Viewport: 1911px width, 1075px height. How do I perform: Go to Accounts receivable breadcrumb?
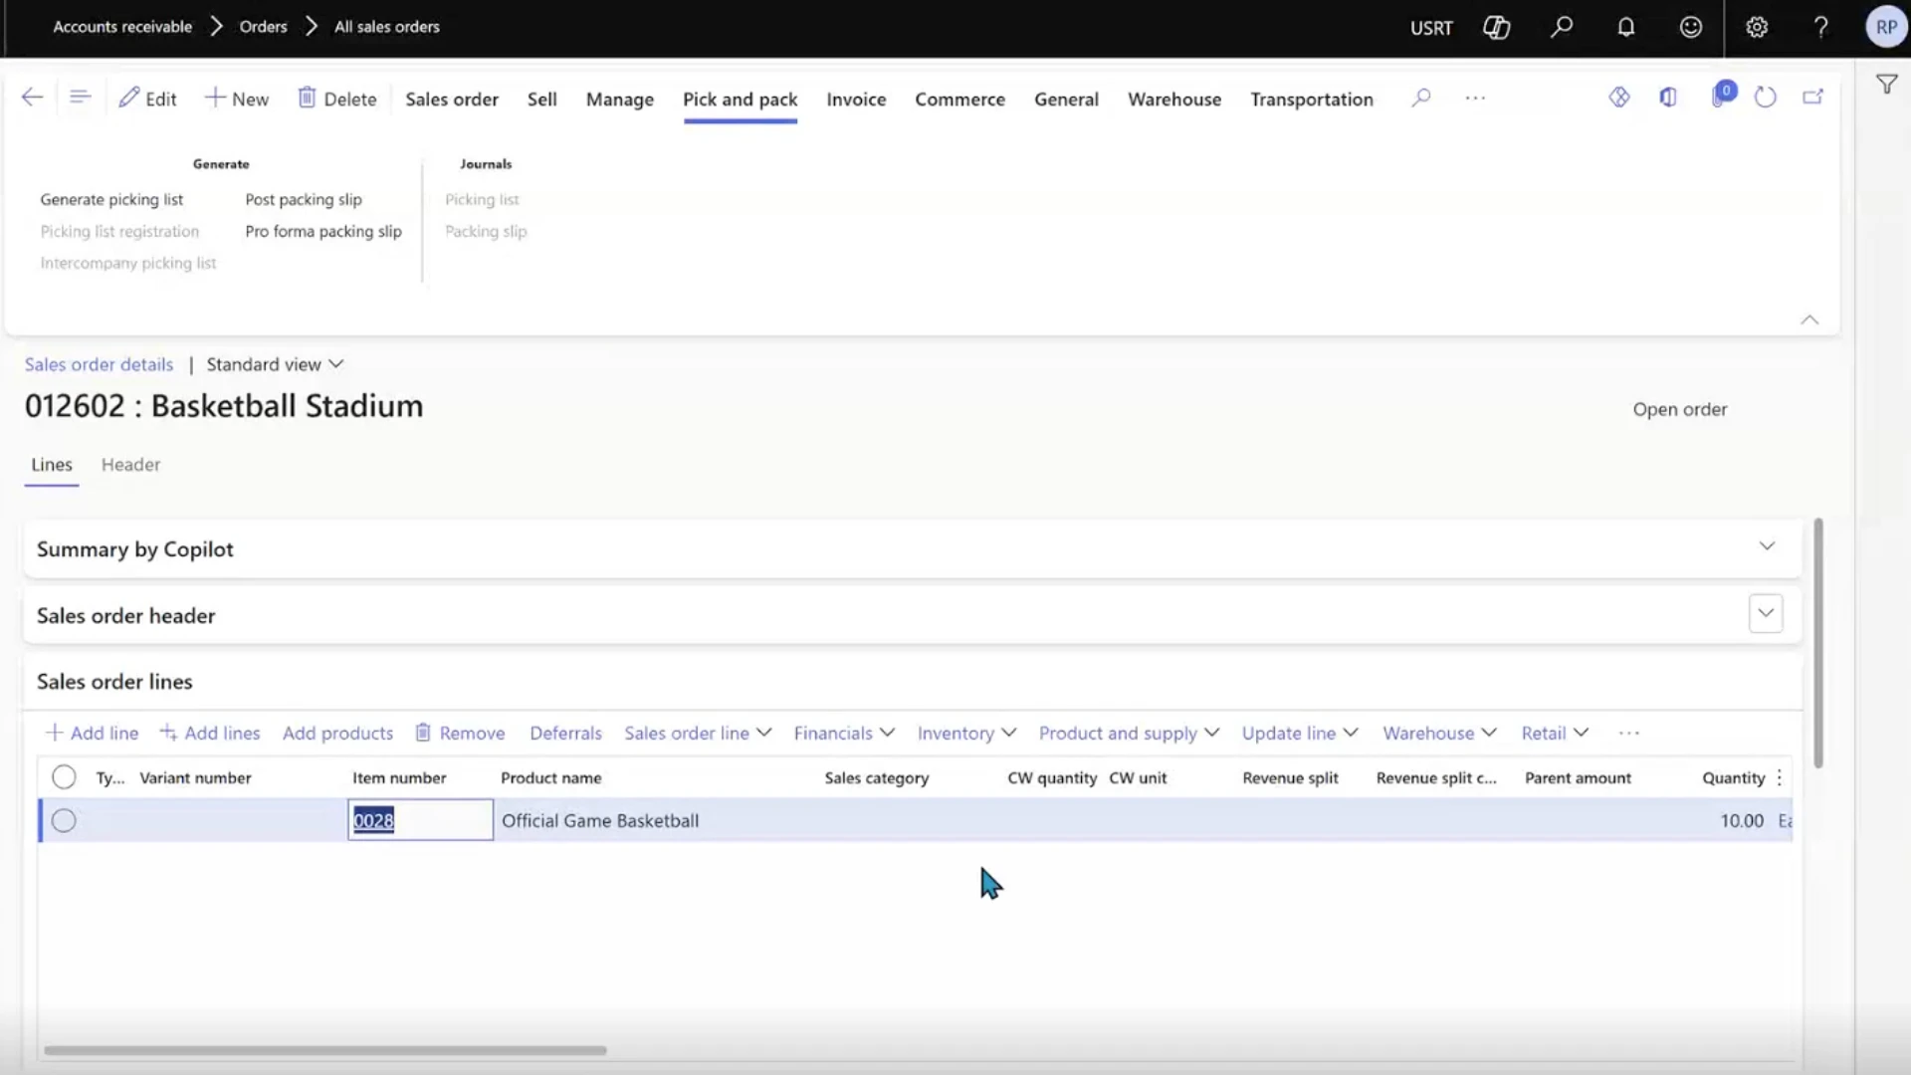(122, 27)
